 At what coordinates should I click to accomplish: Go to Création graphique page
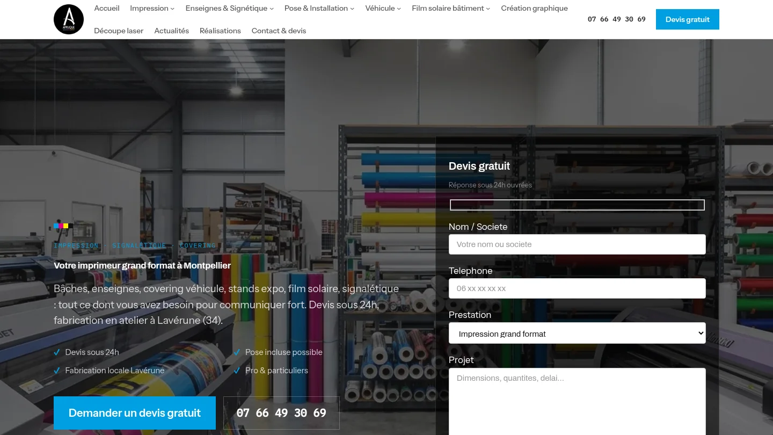tap(534, 8)
